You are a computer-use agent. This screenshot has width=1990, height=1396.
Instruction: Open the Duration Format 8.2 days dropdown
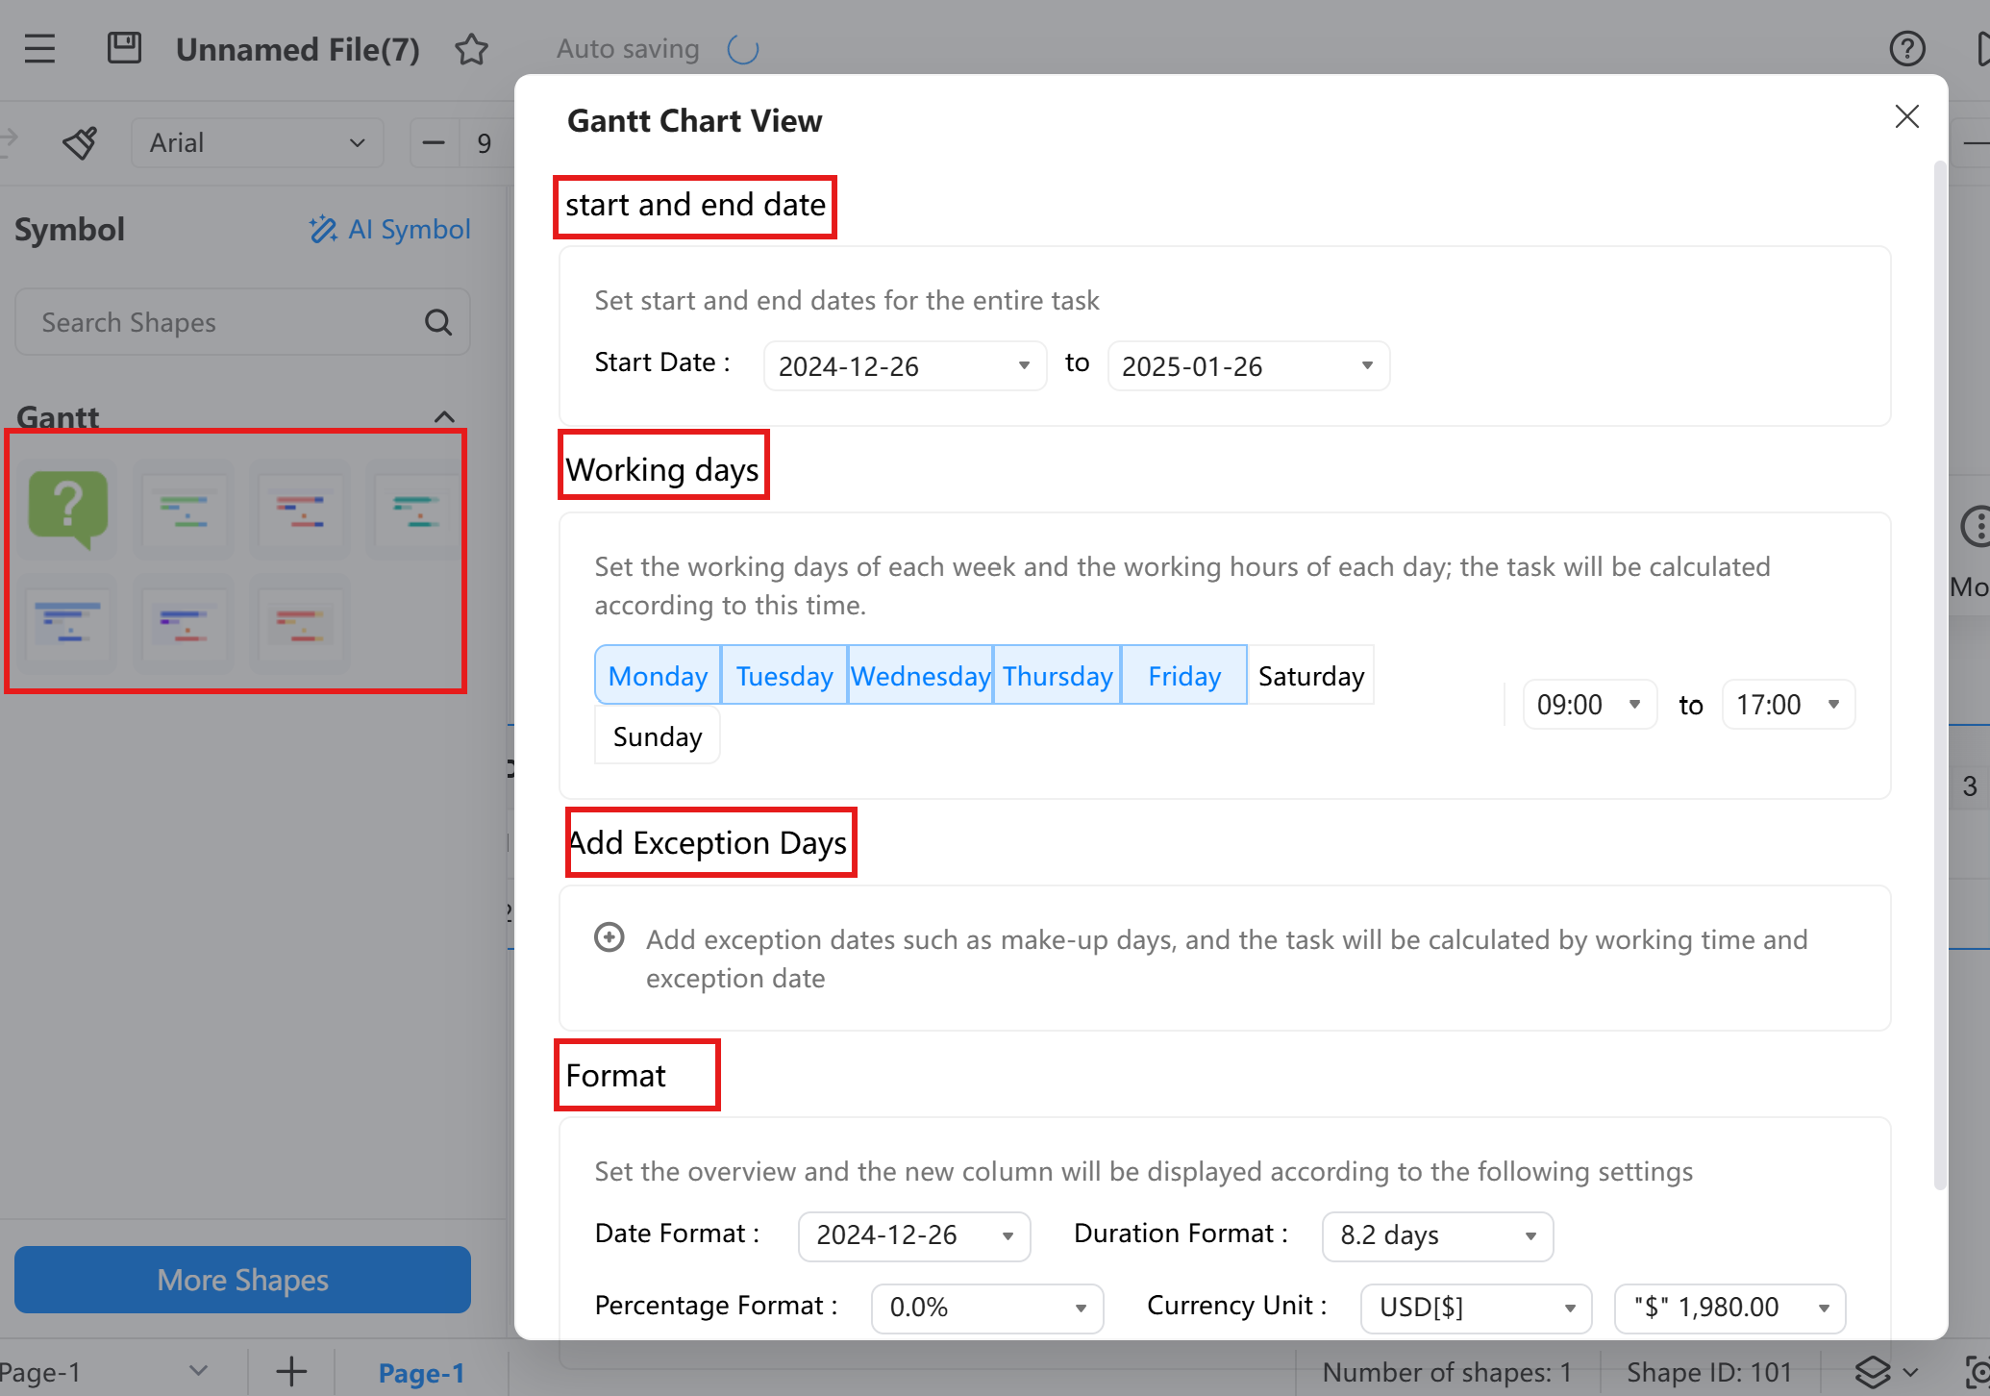click(1437, 1235)
